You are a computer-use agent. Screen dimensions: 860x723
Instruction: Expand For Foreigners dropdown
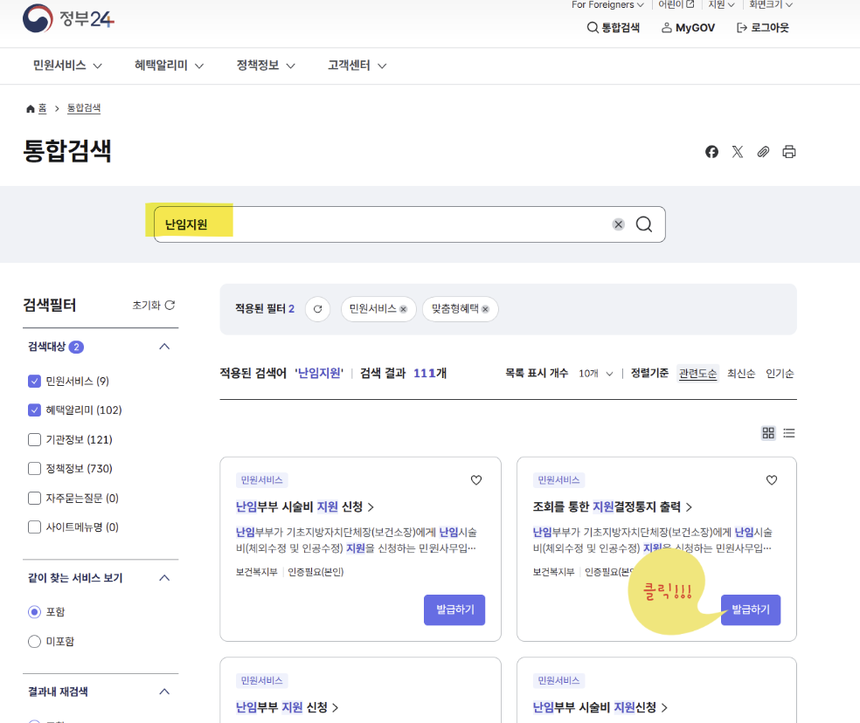click(x=607, y=4)
